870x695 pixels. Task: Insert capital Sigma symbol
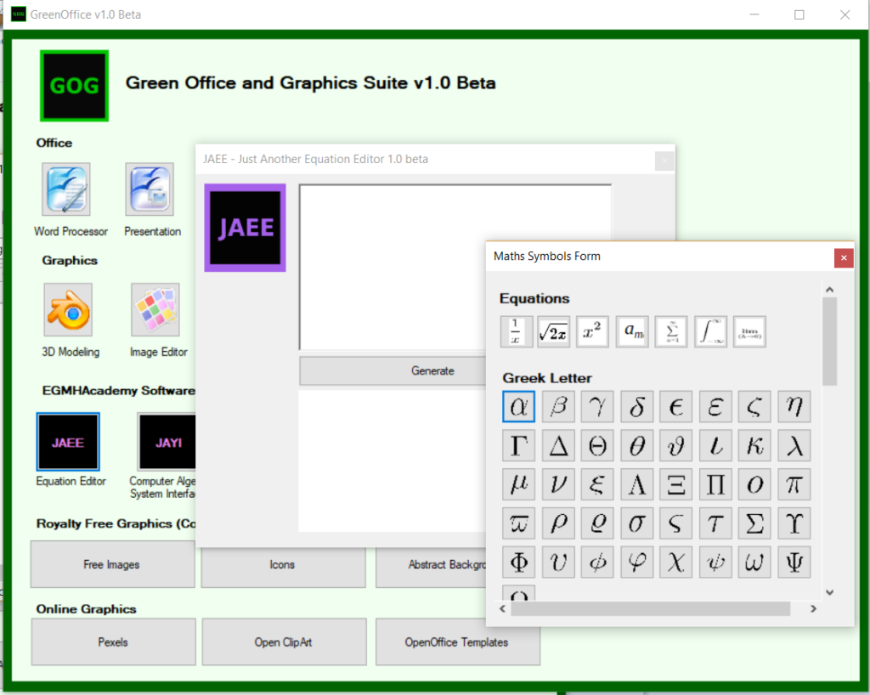(754, 523)
